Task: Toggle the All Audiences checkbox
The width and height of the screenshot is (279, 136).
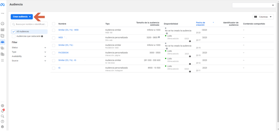Action: point(14,32)
